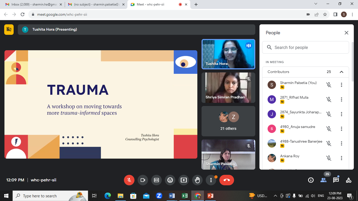The width and height of the screenshot is (358, 201).
Task: Open the chat with everyone icon
Action: coord(336,180)
